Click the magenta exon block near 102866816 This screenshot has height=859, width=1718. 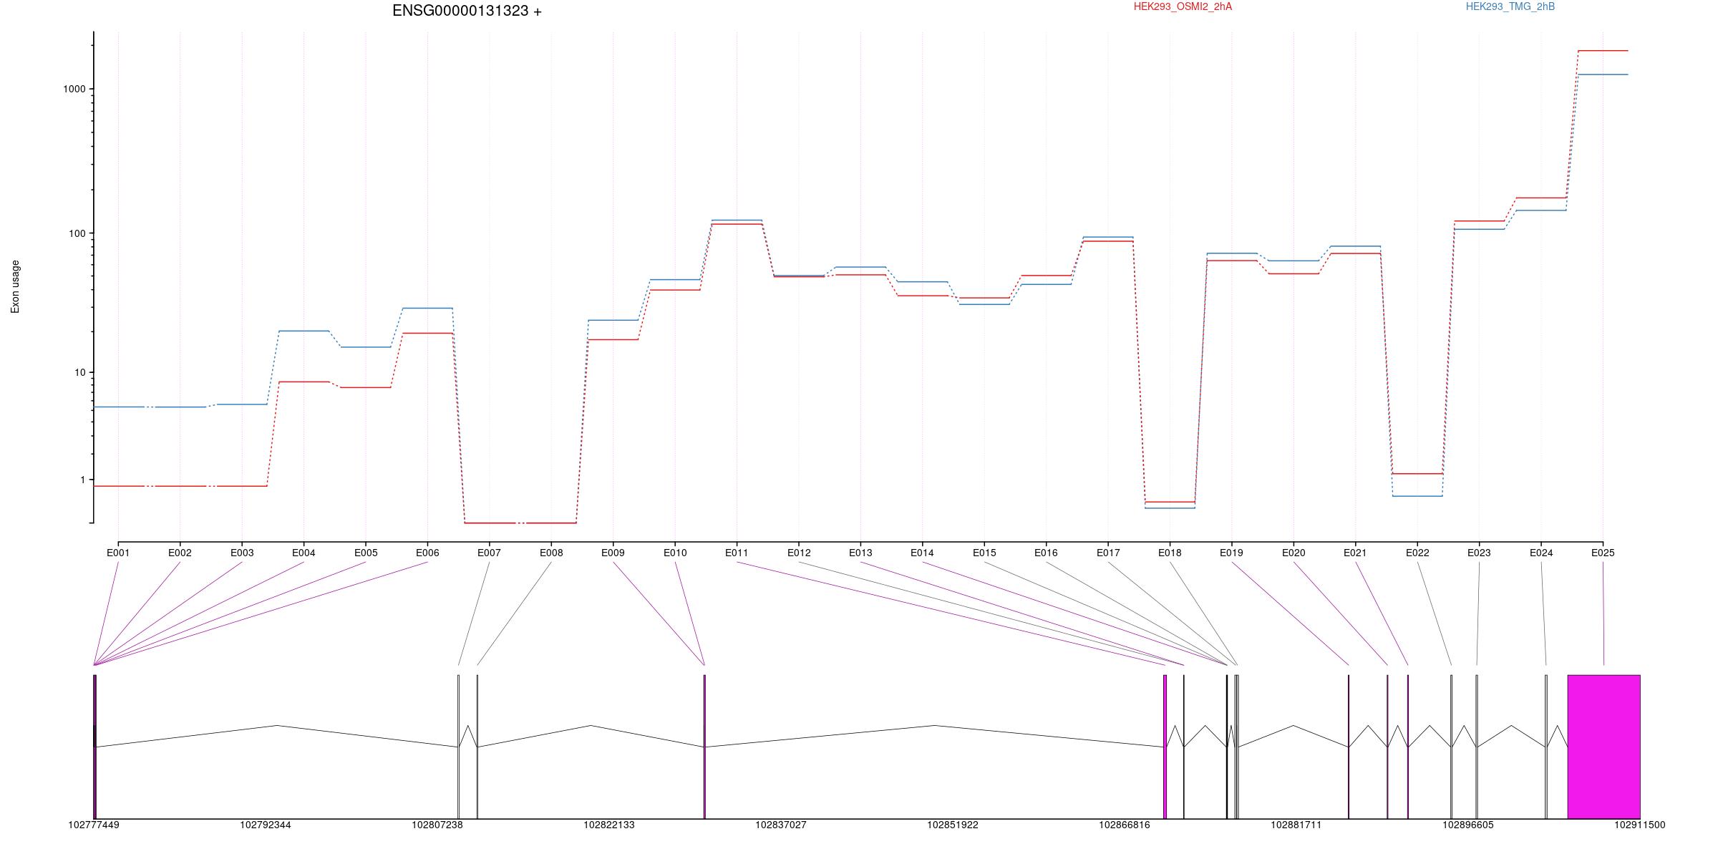pos(1165,747)
